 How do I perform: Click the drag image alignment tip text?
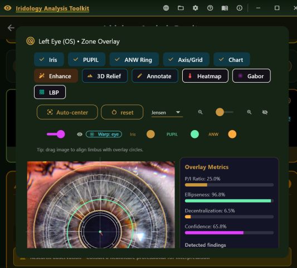click(x=90, y=150)
